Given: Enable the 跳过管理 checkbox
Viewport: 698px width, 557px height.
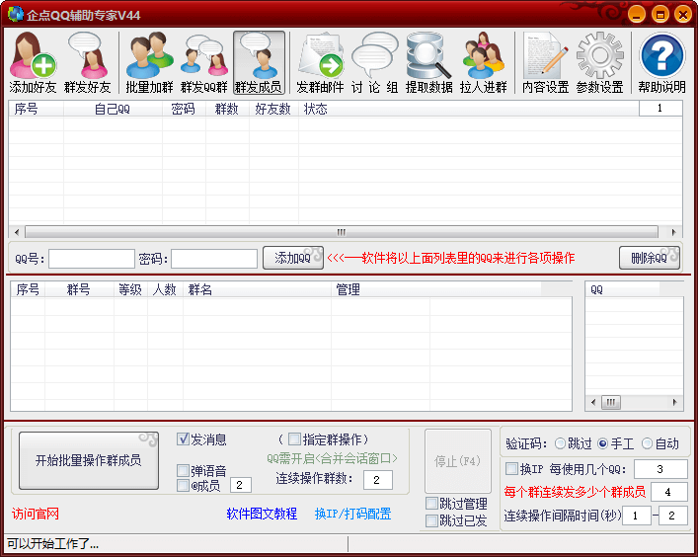Looking at the screenshot, I should pos(431,504).
